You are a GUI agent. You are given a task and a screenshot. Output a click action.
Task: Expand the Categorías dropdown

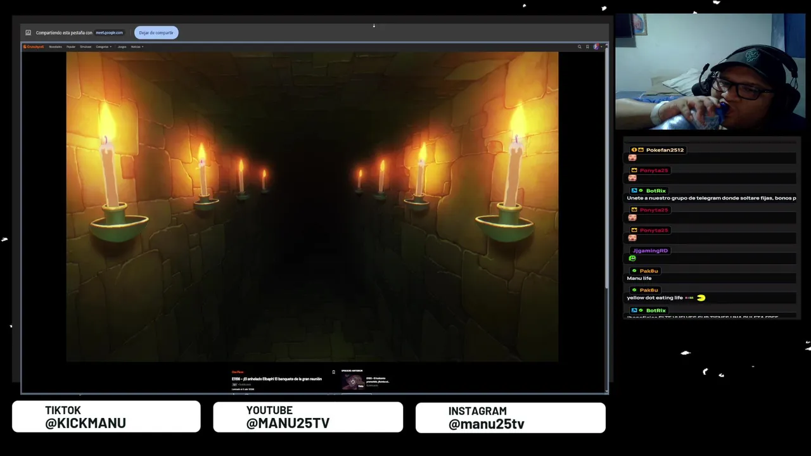click(103, 47)
